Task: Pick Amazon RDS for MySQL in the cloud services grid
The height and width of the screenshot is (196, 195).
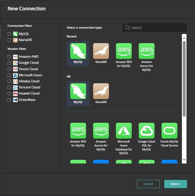Action: (x=78, y=131)
